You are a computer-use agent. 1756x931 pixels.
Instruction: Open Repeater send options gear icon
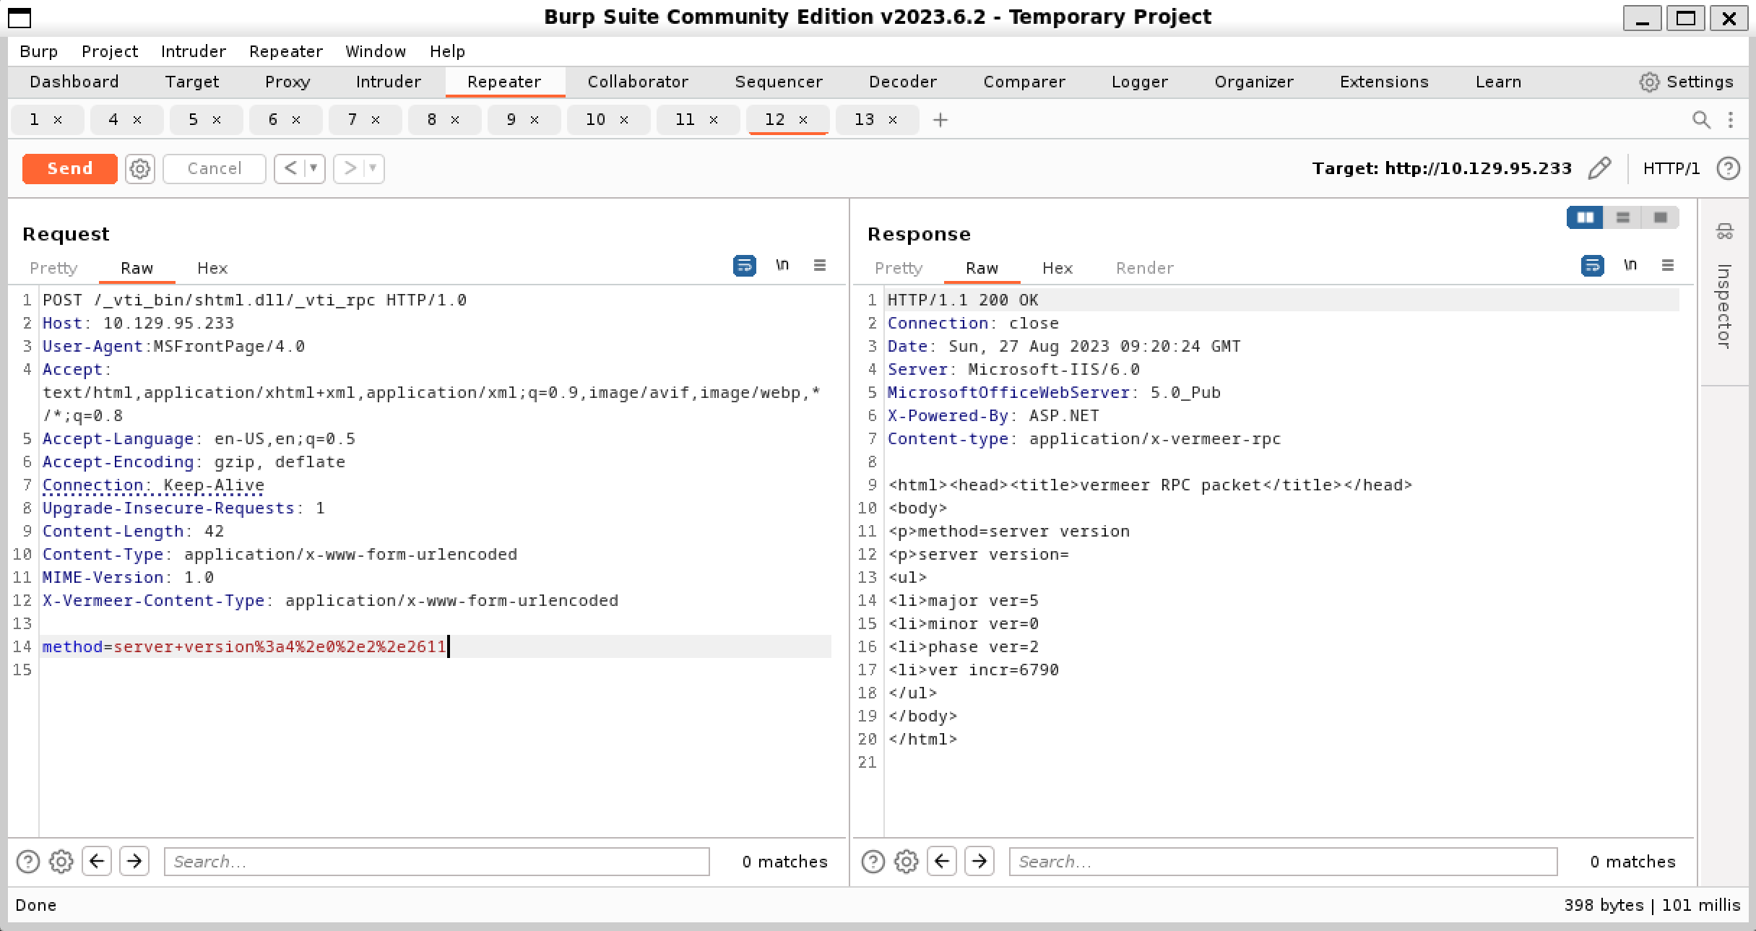click(139, 168)
